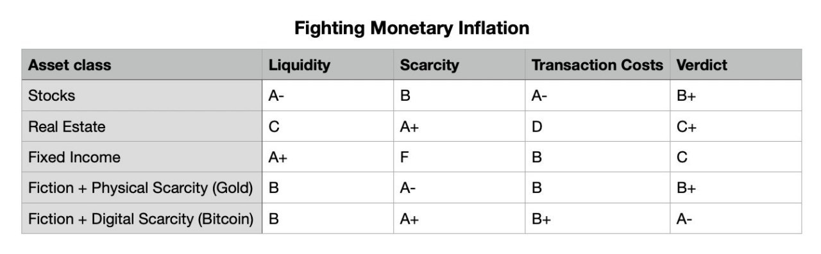Select Bitcoin verdict A- cell

pos(736,219)
